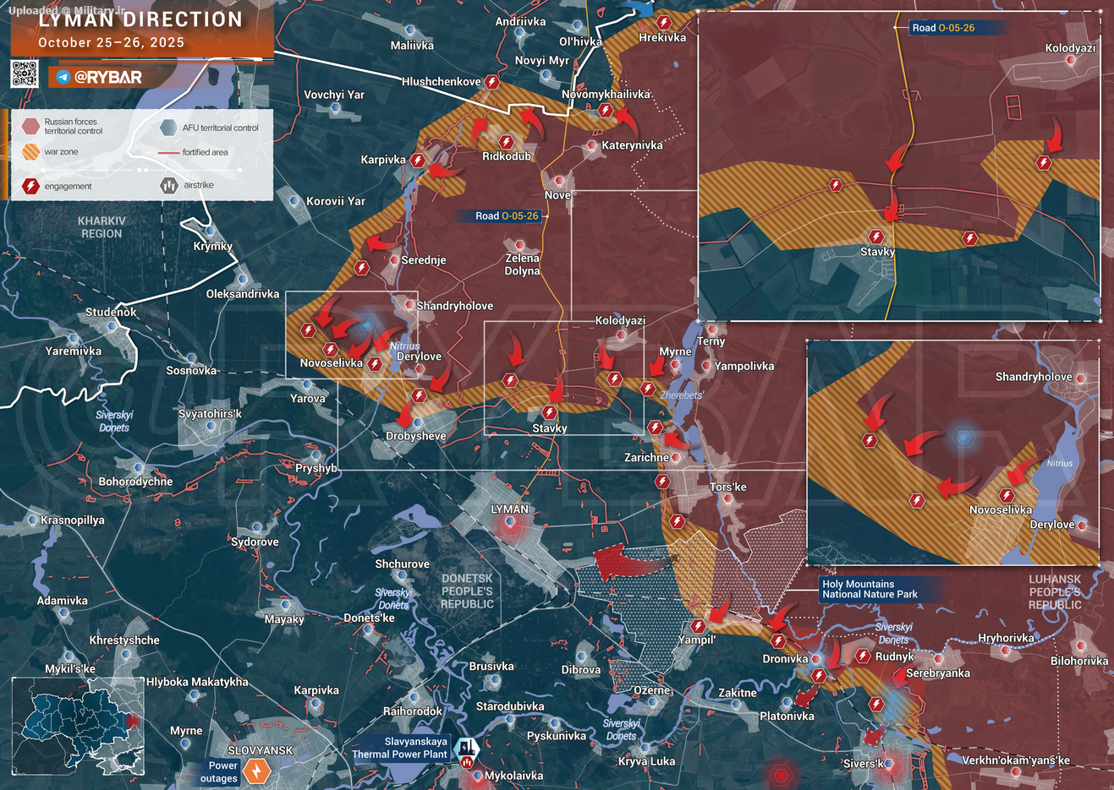Click the QR code below the title
The height and width of the screenshot is (790, 1114).
pyautogui.click(x=26, y=74)
